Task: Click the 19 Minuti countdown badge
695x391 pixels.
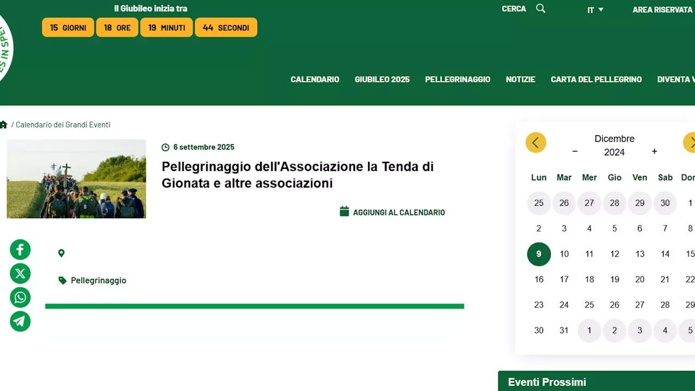Action: click(x=167, y=28)
